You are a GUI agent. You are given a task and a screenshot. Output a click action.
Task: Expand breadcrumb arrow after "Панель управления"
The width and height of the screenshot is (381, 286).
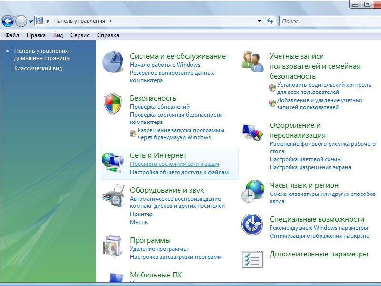coord(110,21)
